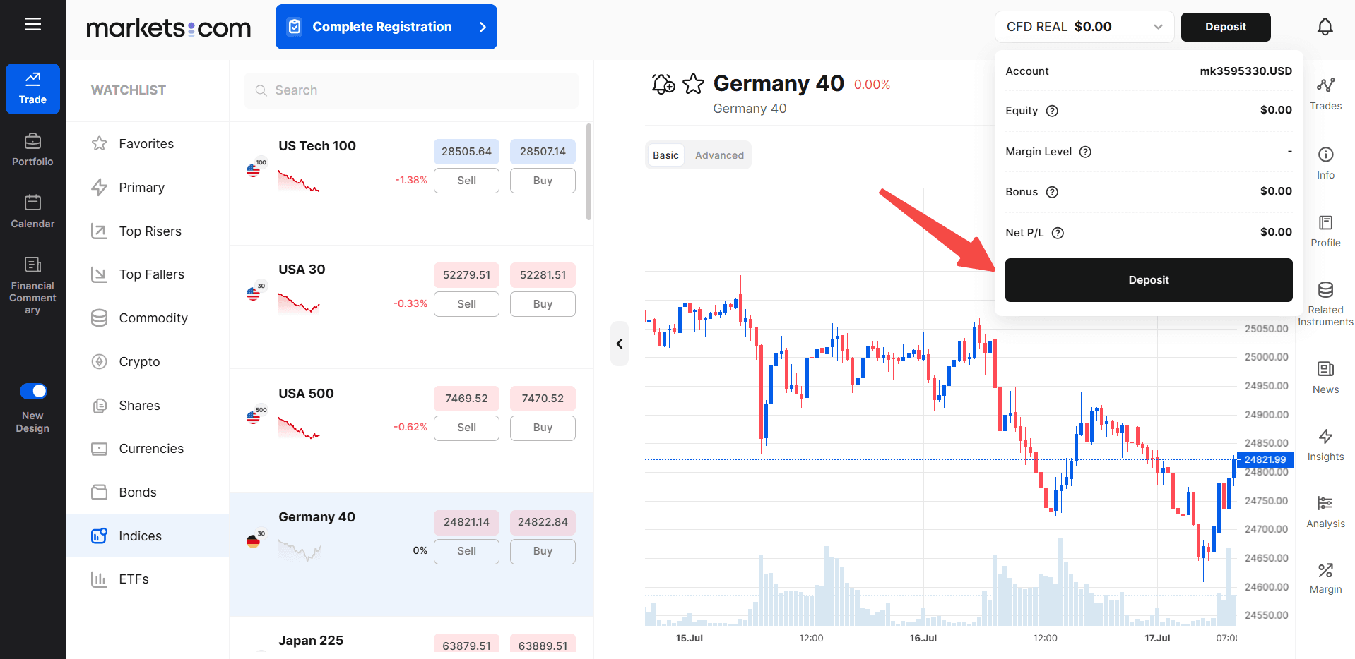
Task: Open Portfolio in left sidebar
Action: [x=32, y=150]
